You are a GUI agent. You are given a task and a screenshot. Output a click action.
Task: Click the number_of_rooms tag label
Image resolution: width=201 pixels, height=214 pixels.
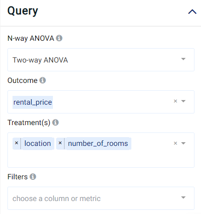tap(98, 144)
